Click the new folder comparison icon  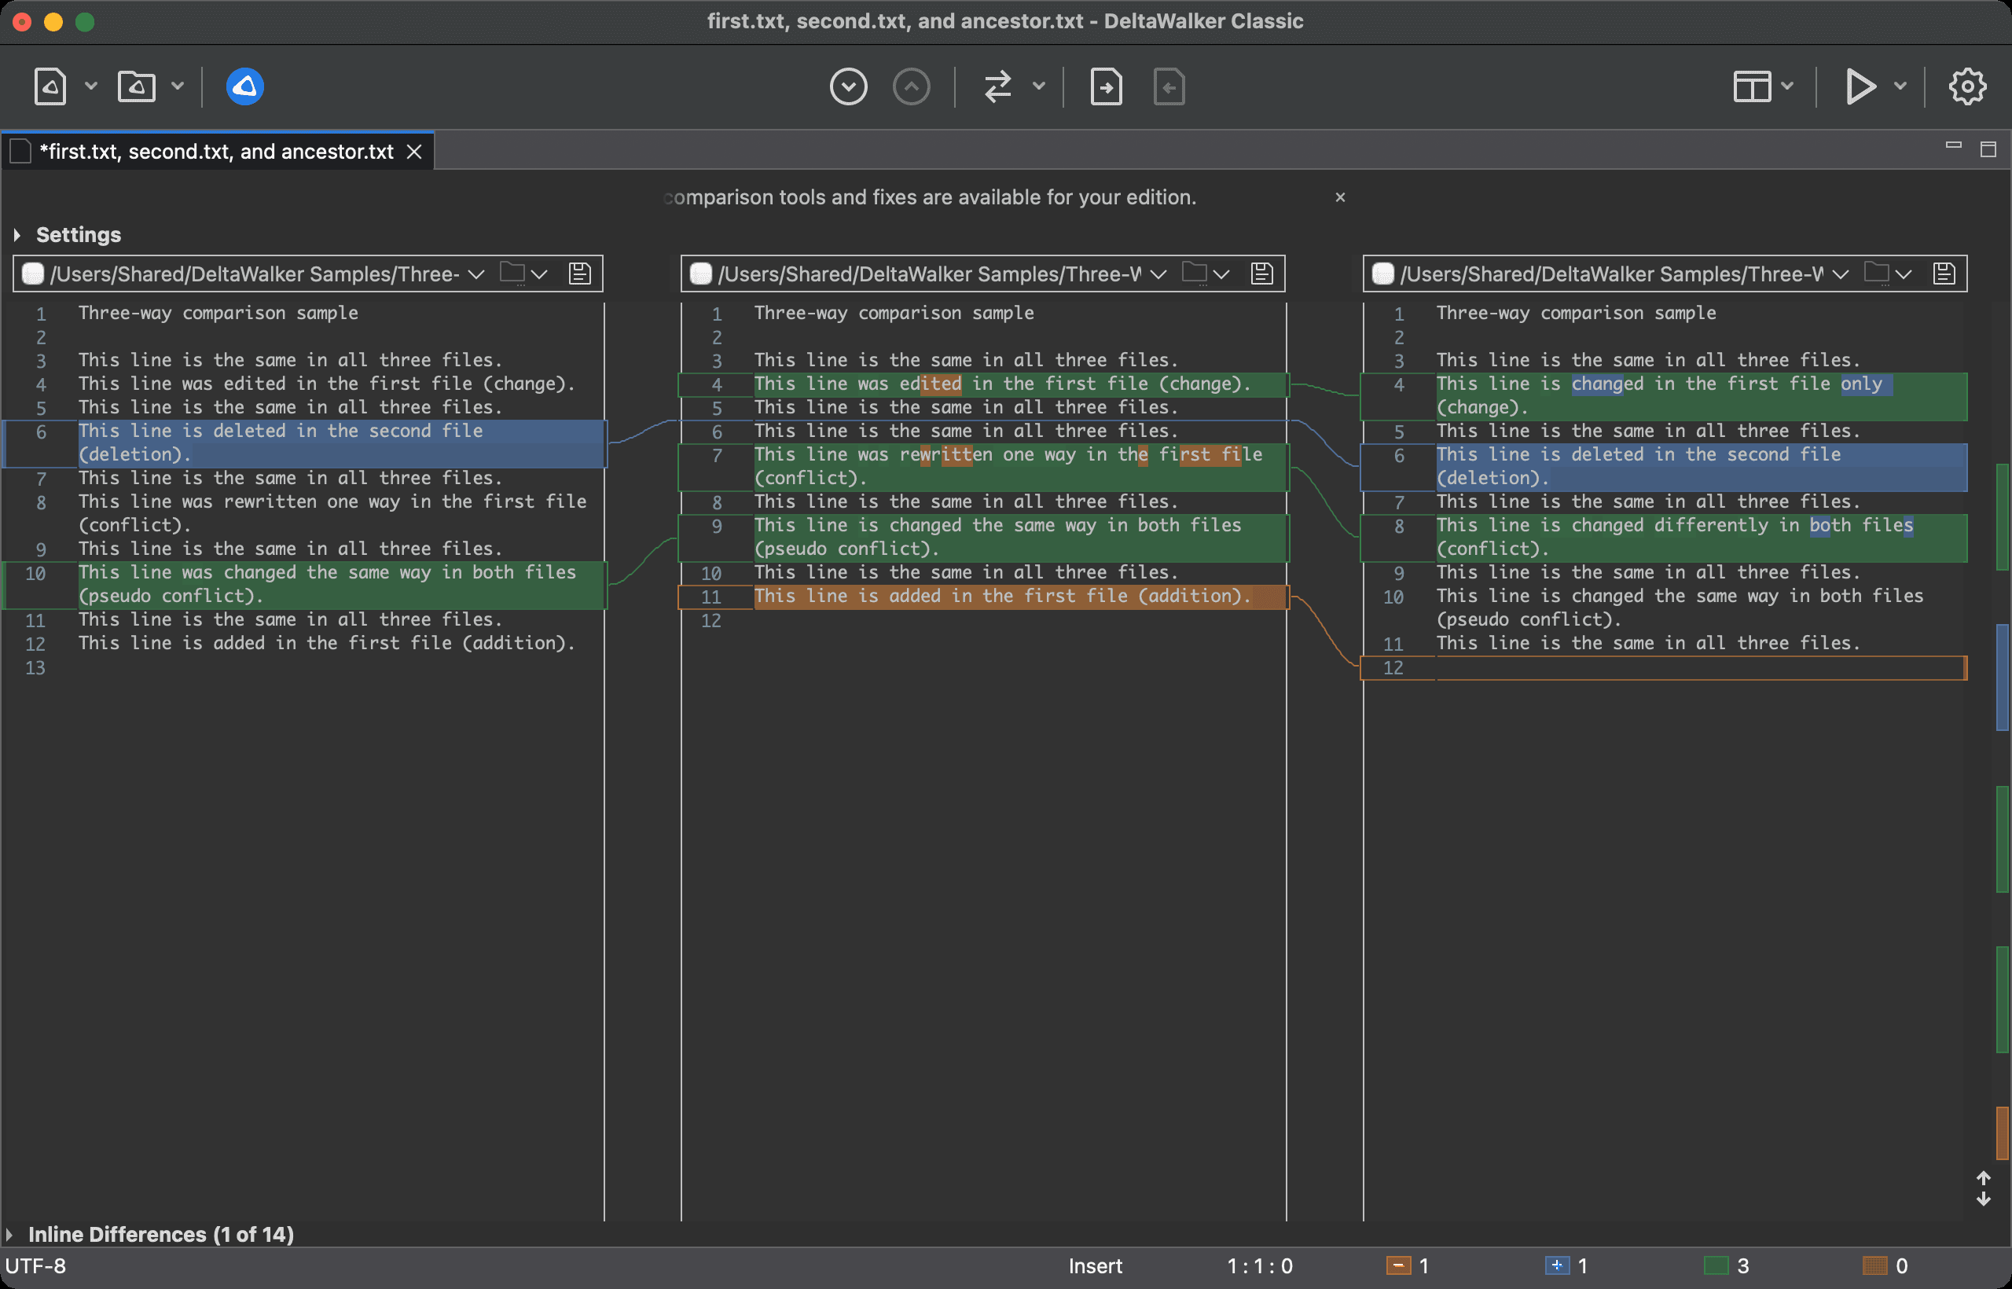[137, 86]
